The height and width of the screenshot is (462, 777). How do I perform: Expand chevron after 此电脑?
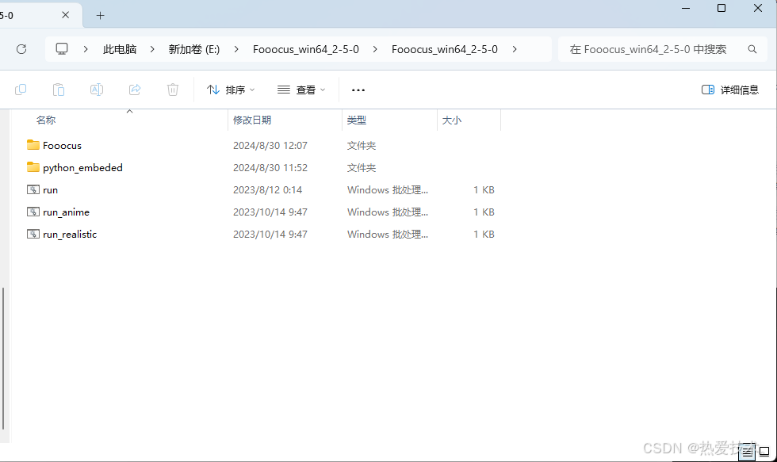pos(152,49)
